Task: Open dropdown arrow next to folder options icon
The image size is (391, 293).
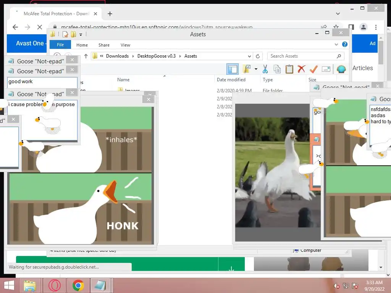Action: tap(256, 69)
